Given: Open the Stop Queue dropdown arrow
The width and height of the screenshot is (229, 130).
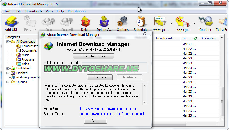Looking at the screenshot, I should tap(194, 24).
